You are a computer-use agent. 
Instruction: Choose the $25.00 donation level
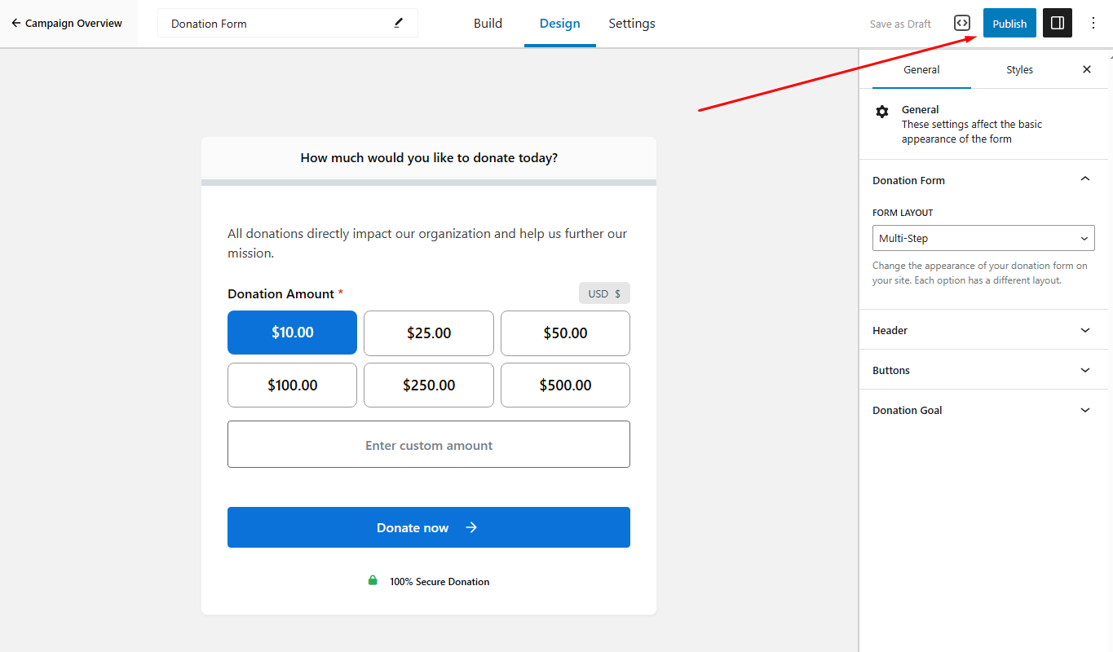click(429, 333)
